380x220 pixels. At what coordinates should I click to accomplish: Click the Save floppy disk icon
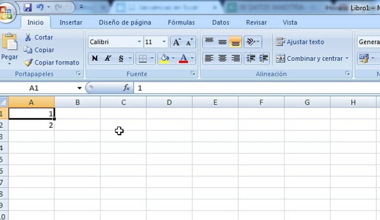click(x=28, y=7)
